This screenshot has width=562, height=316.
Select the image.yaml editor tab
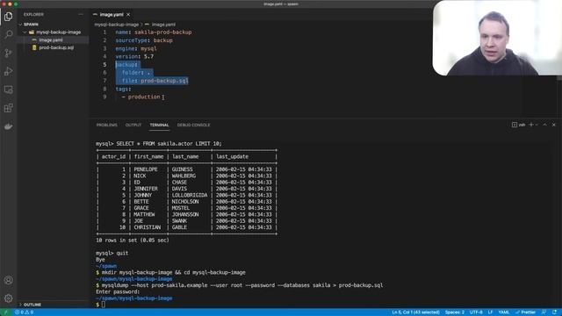point(112,14)
